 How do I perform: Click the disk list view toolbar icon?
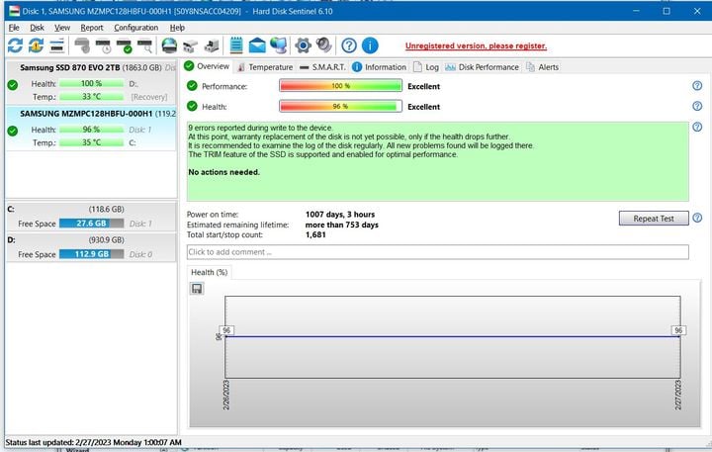56,45
